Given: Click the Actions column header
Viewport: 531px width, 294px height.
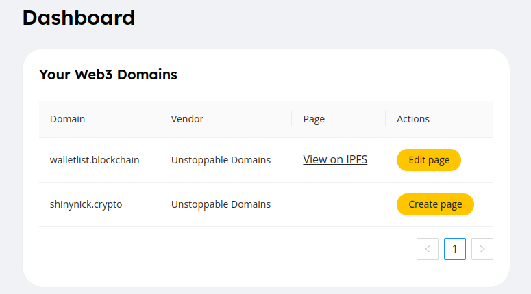Looking at the screenshot, I should coord(413,119).
